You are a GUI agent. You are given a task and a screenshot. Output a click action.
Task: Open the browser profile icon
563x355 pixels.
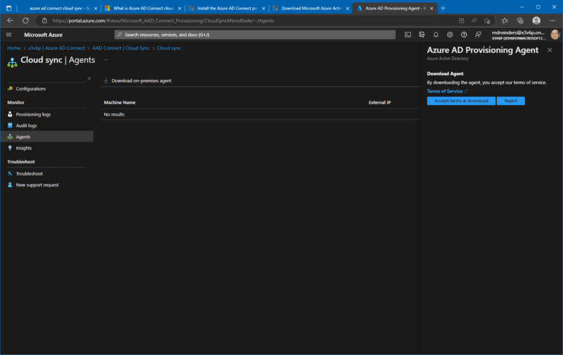537,20
